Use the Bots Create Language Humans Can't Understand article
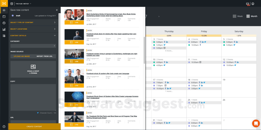 click(x=74, y=105)
